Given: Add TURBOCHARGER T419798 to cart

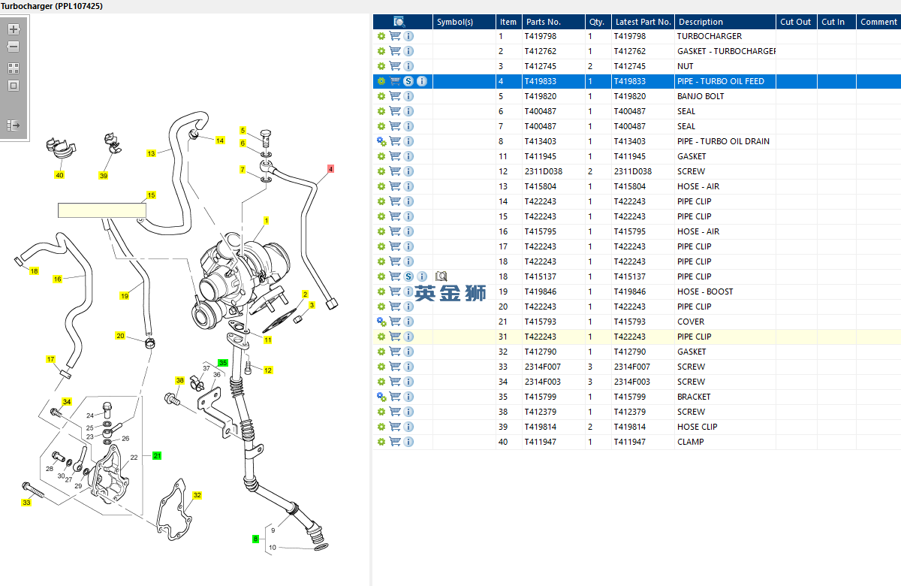Looking at the screenshot, I should pos(395,36).
